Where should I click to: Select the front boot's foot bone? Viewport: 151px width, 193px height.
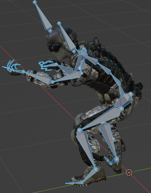pyautogui.click(x=90, y=176)
